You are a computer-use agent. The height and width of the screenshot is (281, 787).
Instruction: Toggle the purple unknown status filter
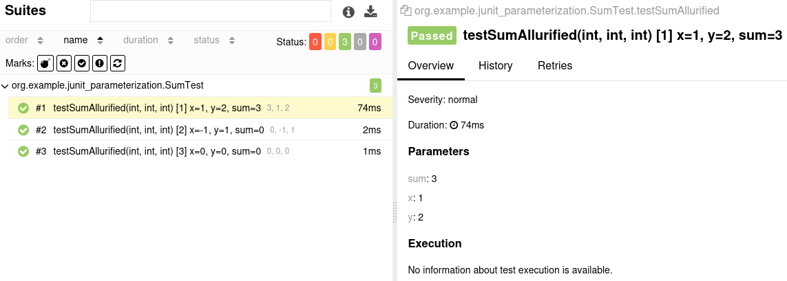point(375,42)
